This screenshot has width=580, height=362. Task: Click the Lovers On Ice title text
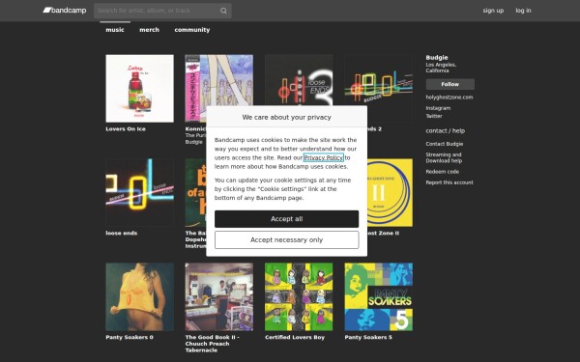(x=126, y=129)
